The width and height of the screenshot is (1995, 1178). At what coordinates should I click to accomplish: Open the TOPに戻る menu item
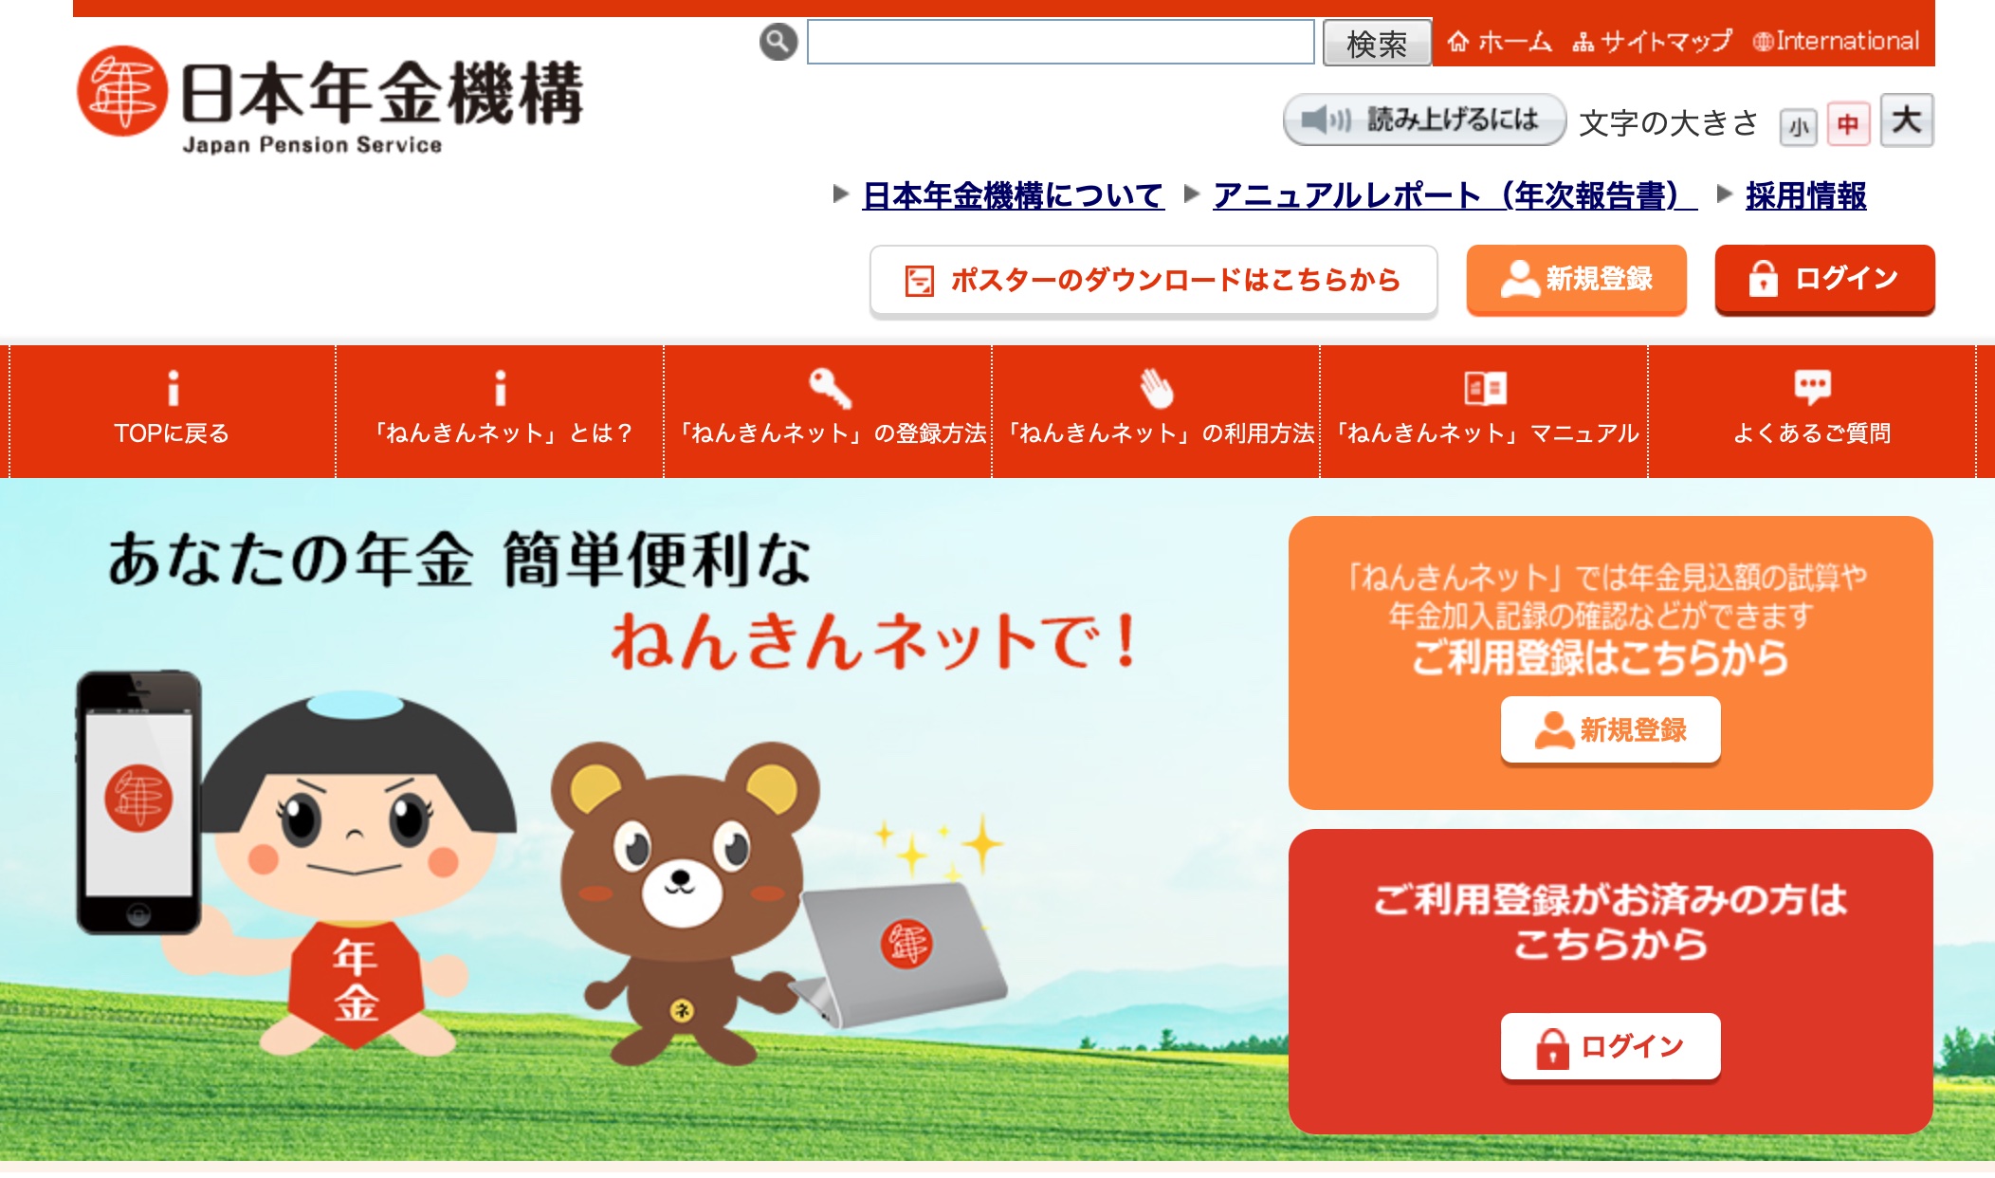(172, 412)
